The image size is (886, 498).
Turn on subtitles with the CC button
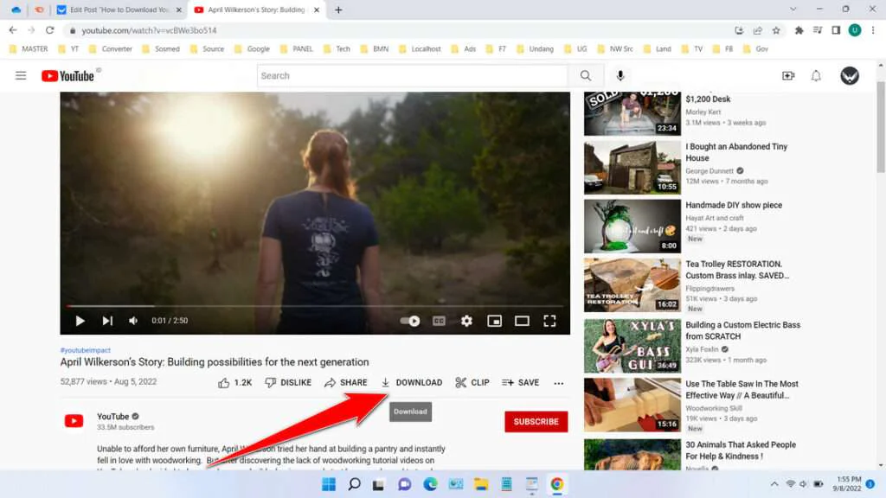(439, 320)
